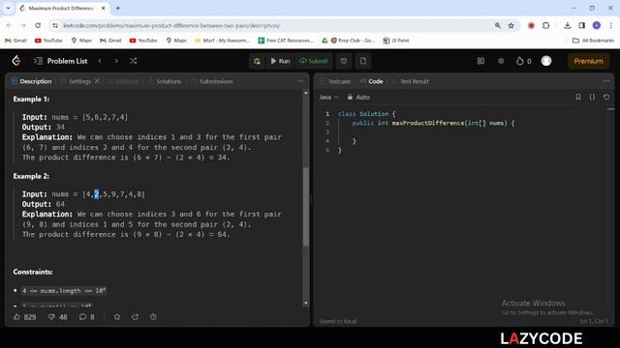Go to previous problem arrow
Viewport: 620px width, 348px height.
pos(100,61)
